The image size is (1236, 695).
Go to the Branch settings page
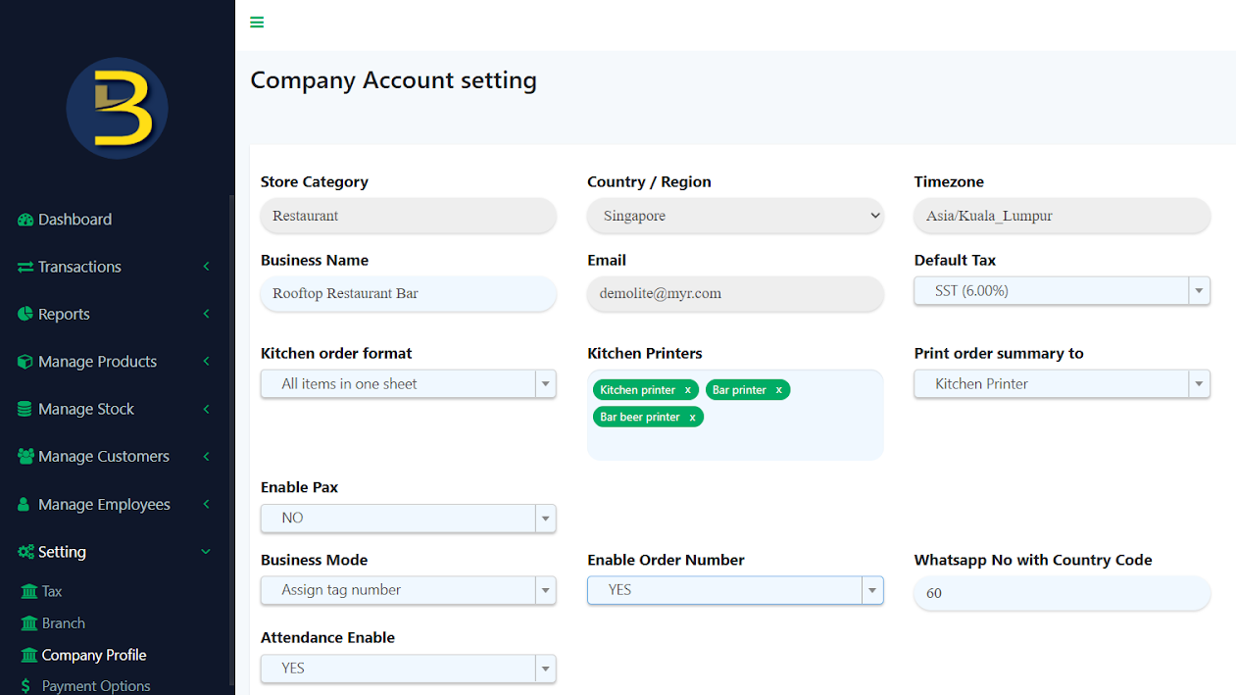tap(63, 623)
